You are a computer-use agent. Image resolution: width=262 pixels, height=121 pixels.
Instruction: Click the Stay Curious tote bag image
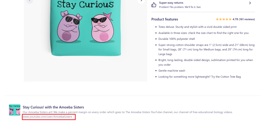pyautogui.click(x=85, y=28)
